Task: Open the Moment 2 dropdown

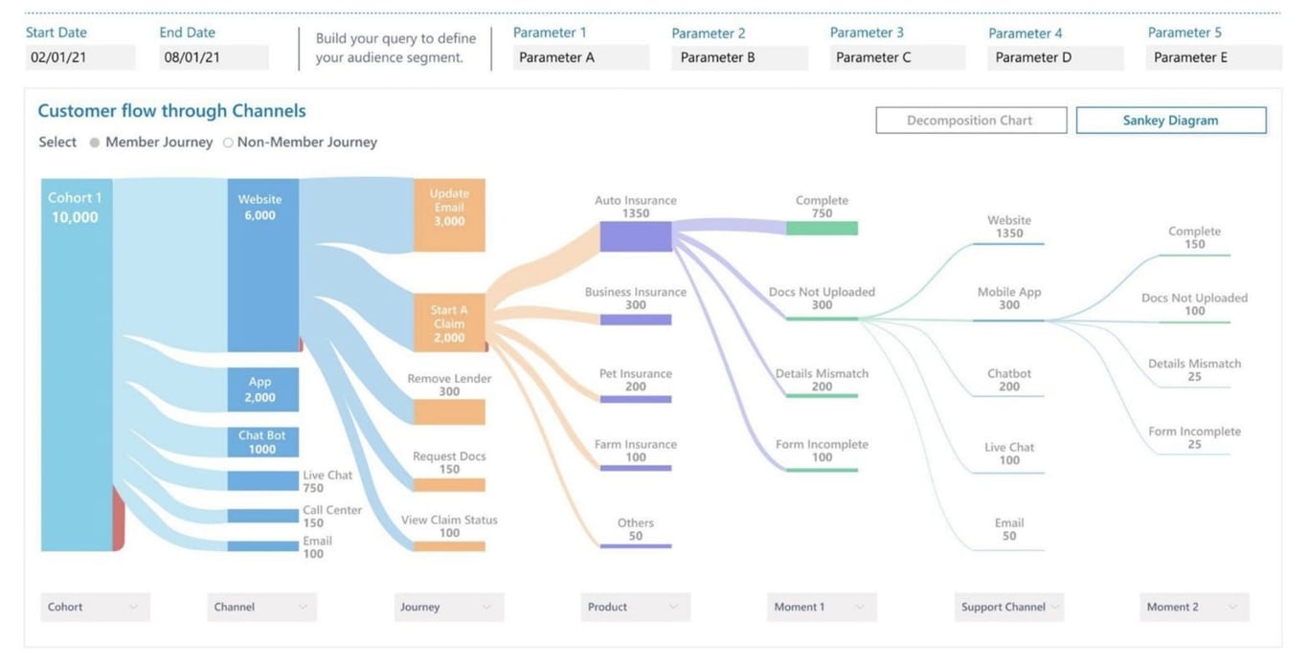Action: [x=1194, y=607]
